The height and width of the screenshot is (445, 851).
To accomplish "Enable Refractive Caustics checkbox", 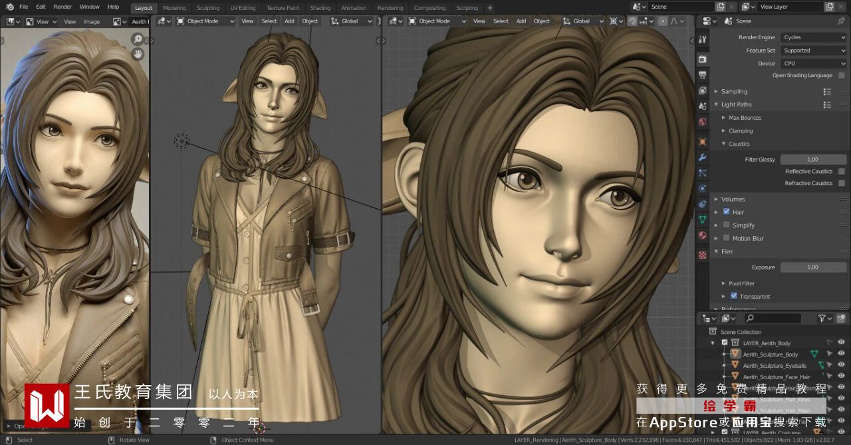I will point(842,184).
